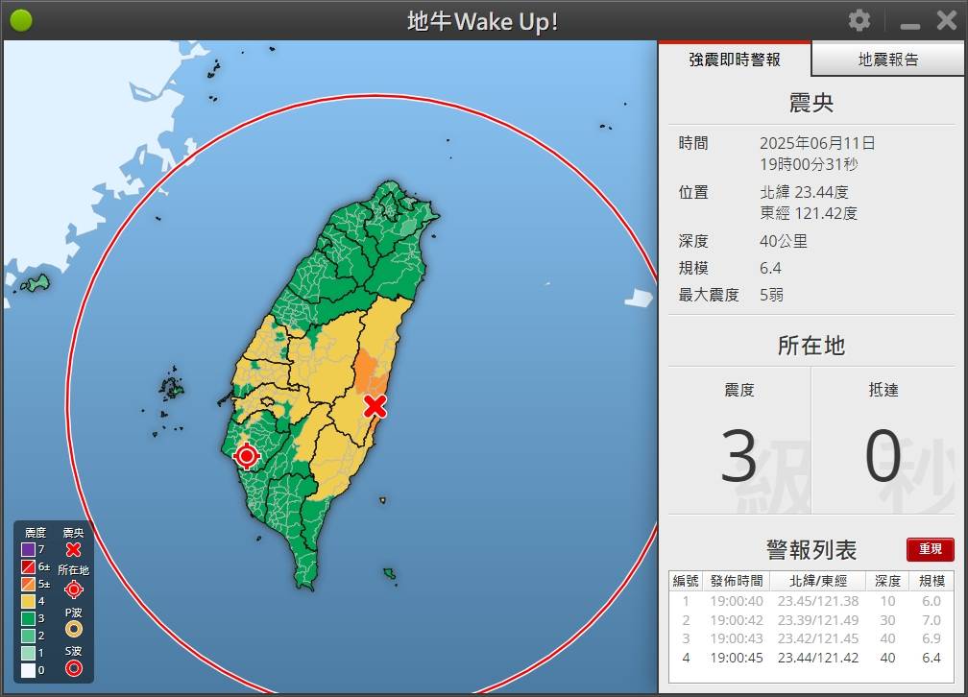968x697 pixels.
Task: Click the magnitude value 6.4 in 震央 panel
Action: 770,268
